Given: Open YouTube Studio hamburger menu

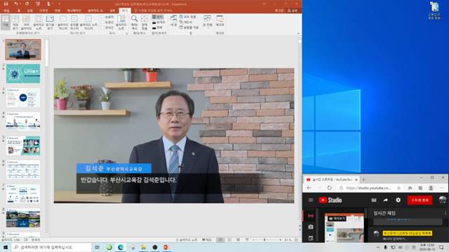Looking at the screenshot, I should 311,200.
